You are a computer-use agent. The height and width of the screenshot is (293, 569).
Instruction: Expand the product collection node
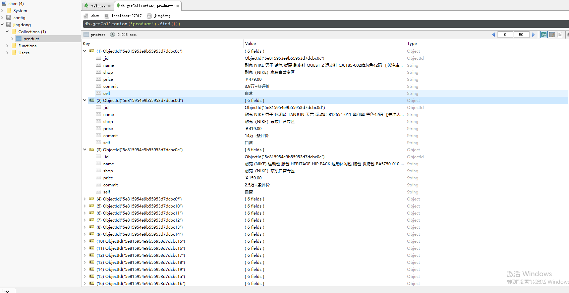click(12, 39)
